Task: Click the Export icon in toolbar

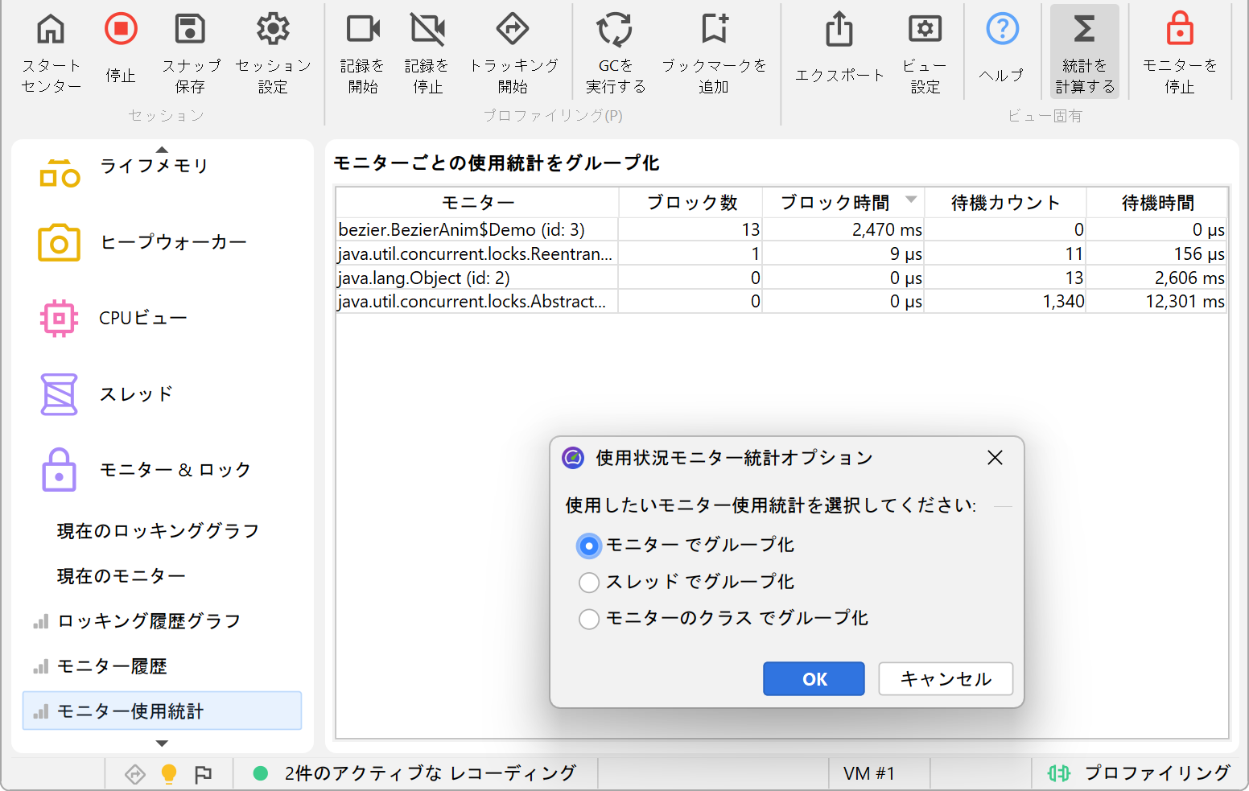Action: tap(839, 30)
